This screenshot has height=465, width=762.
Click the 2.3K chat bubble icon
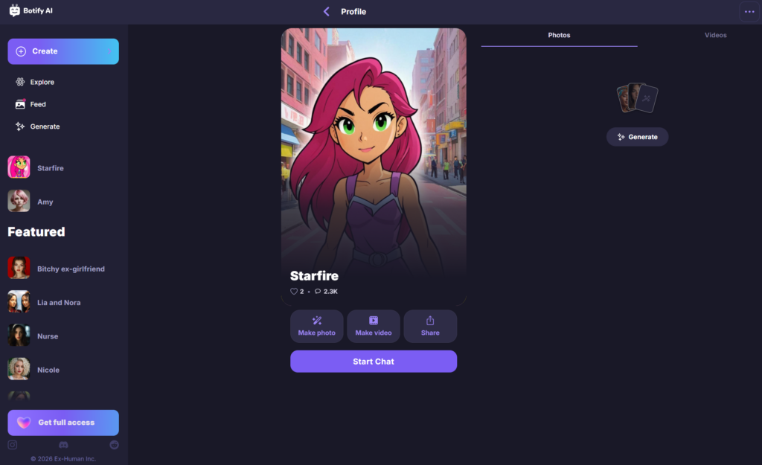coord(318,292)
